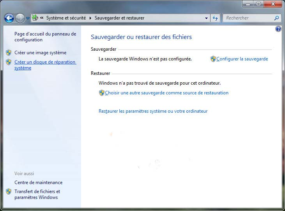Screen dimensions: 285x211
Task: Open Créer un disque de réparation système
Action: point(45,65)
